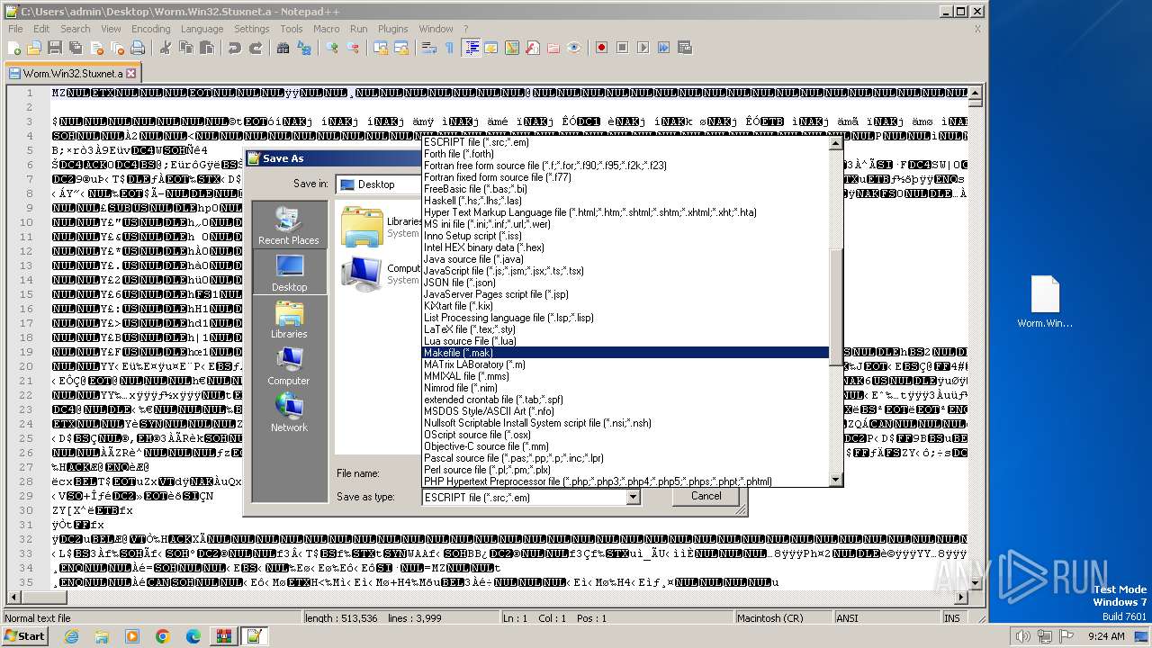
Task: Click the Start Recording macro icon
Action: click(602, 48)
